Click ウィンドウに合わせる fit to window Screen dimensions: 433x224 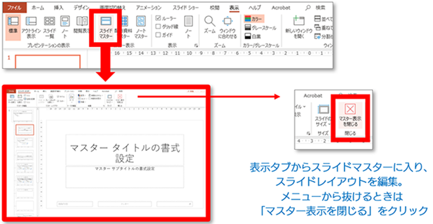click(x=227, y=27)
